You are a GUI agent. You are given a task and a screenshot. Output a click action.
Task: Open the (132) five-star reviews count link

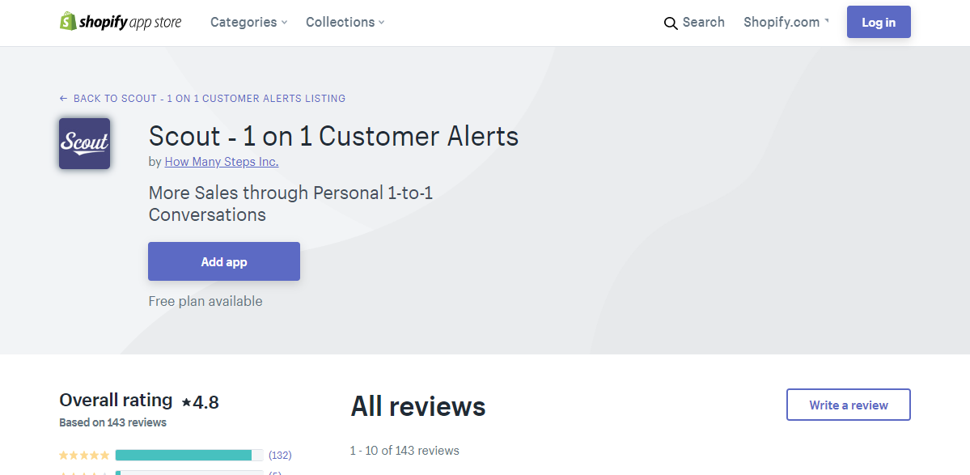(280, 456)
